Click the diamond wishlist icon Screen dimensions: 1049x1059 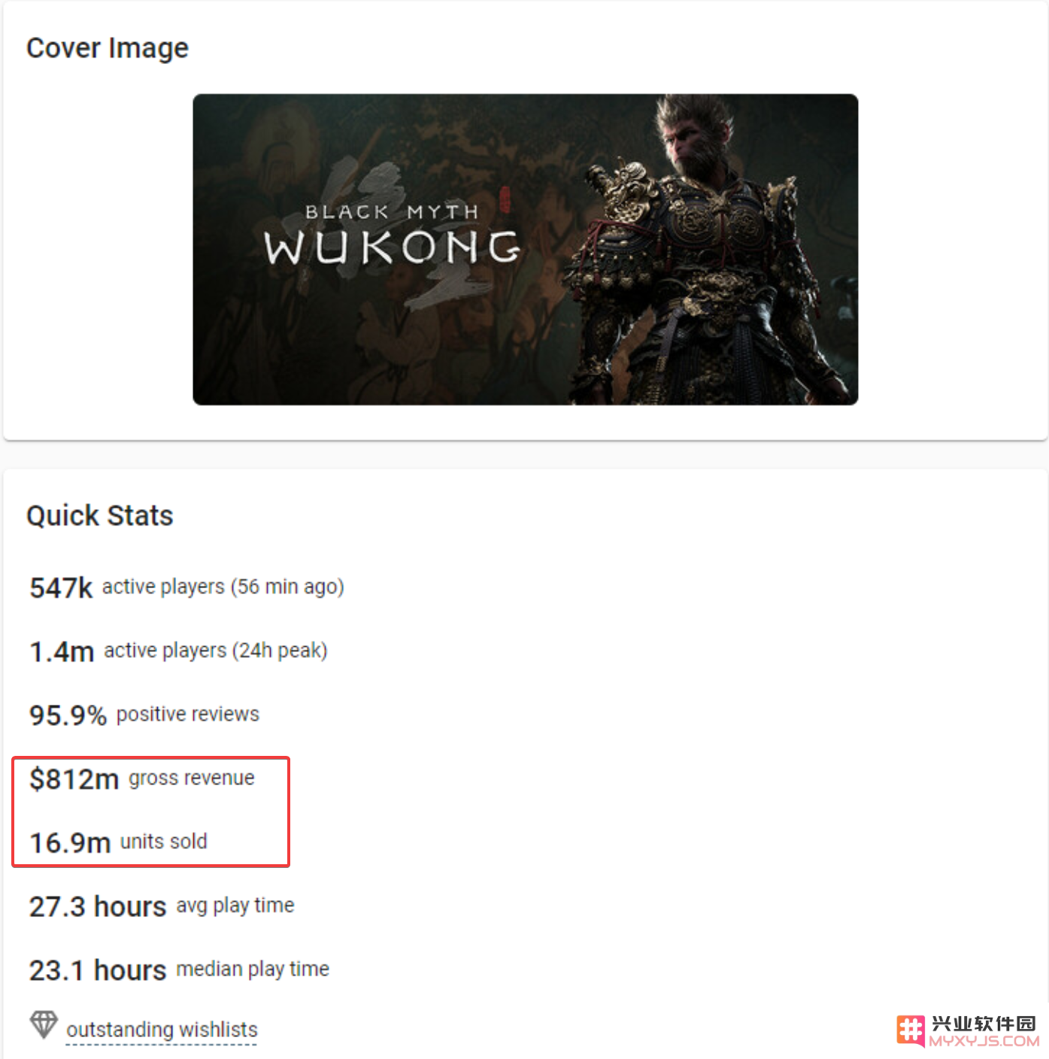(44, 1024)
